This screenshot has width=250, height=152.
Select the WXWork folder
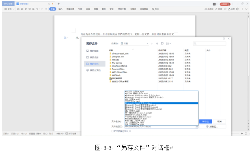116,75
